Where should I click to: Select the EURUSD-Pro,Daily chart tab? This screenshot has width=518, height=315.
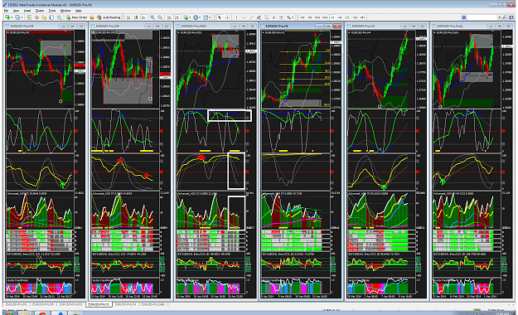153,304
